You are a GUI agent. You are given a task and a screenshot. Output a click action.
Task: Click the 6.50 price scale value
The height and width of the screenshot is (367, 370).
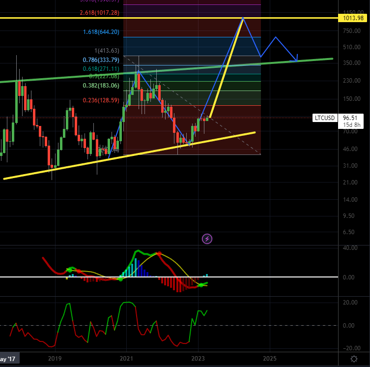click(x=348, y=232)
